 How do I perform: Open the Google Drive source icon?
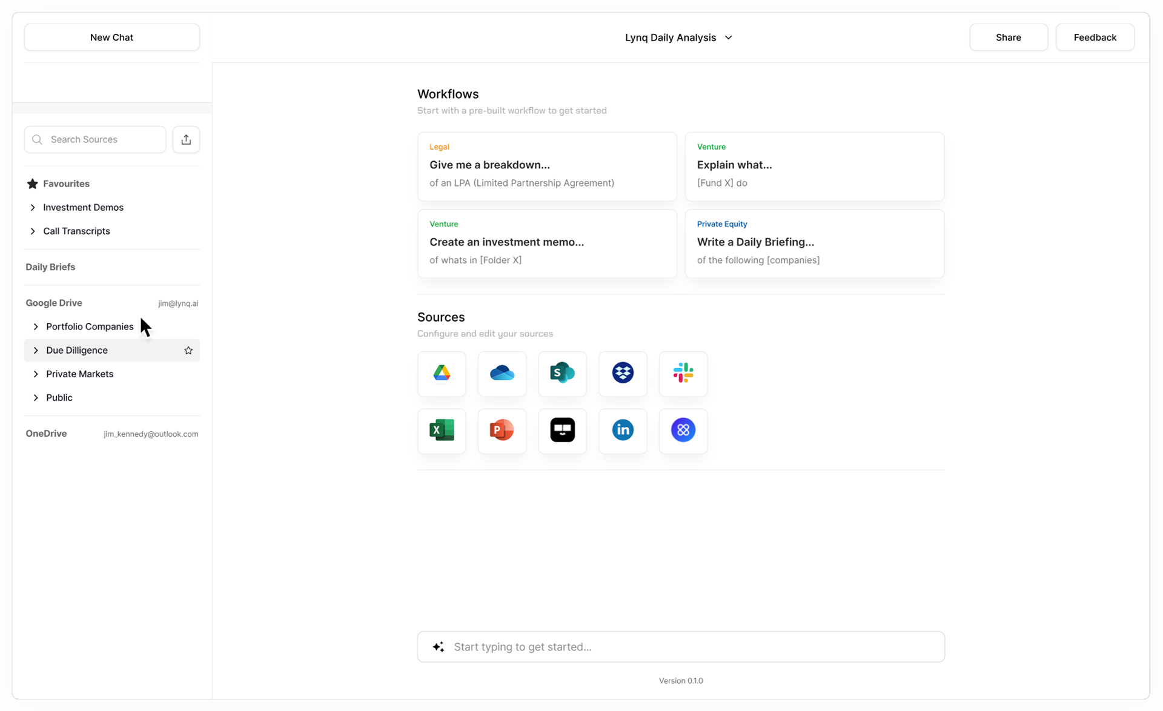tap(442, 373)
